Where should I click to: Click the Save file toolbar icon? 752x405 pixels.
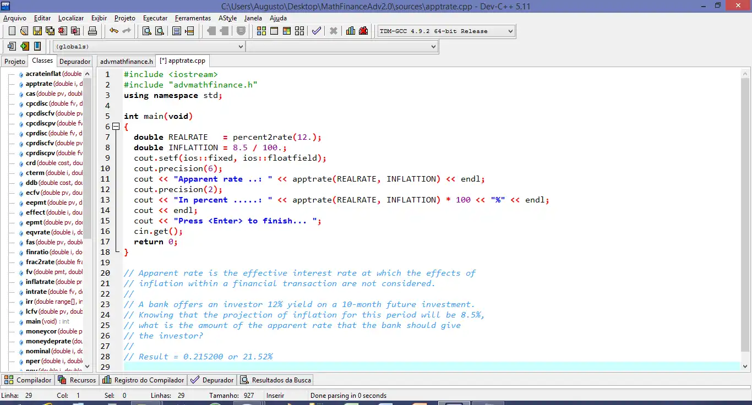tap(37, 31)
